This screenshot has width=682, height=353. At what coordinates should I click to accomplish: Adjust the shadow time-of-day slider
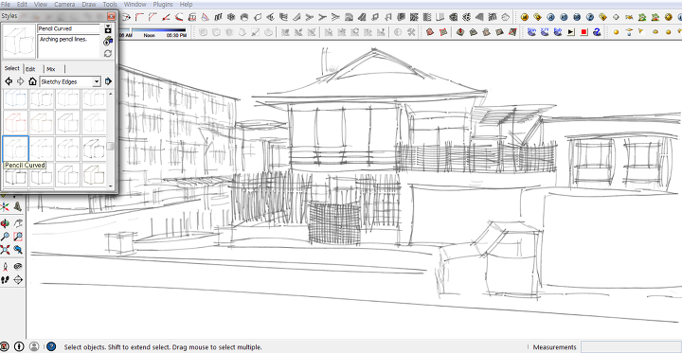159,30
